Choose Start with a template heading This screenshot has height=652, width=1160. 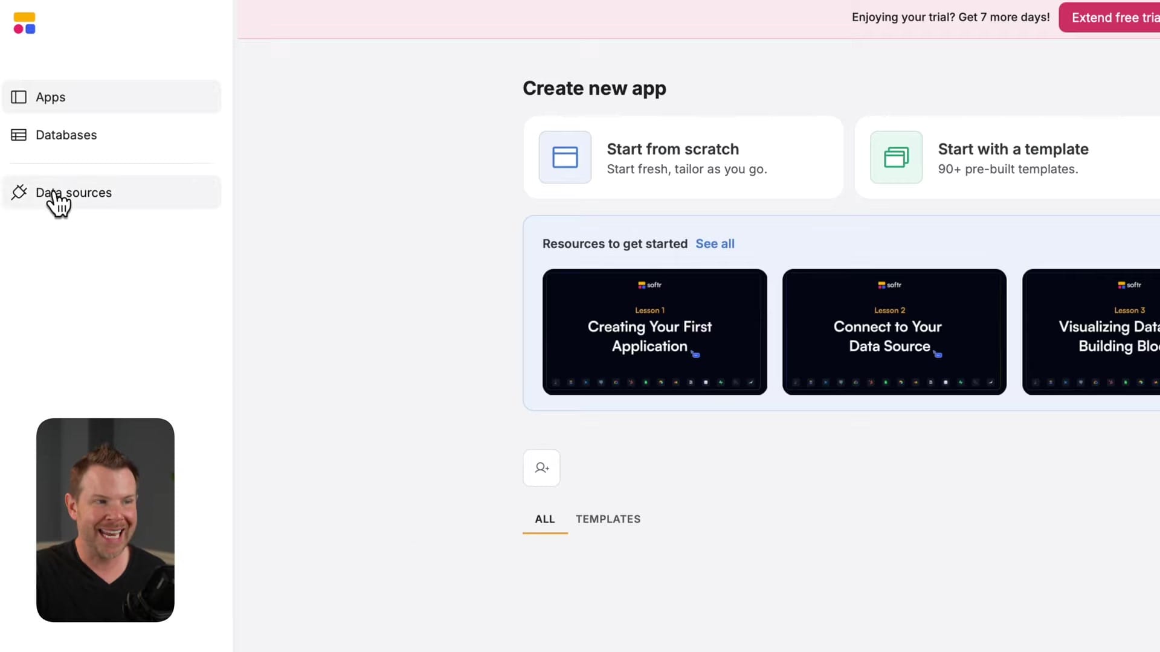pyautogui.click(x=1013, y=149)
